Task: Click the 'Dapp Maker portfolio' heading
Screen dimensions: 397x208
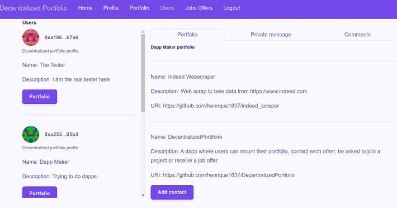Action: click(172, 48)
